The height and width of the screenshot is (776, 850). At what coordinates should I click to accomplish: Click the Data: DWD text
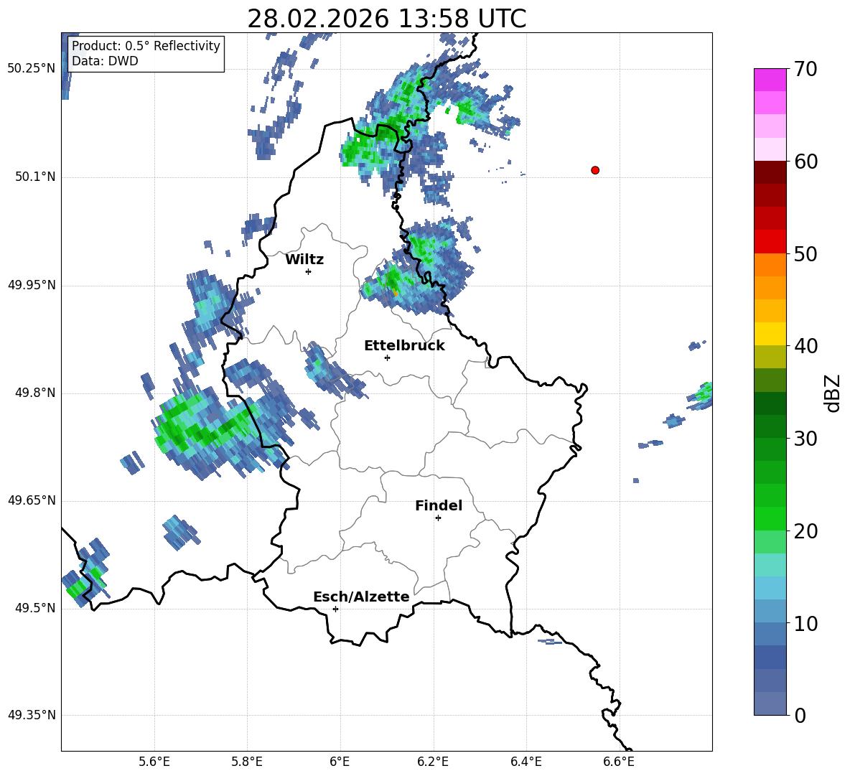tap(105, 61)
